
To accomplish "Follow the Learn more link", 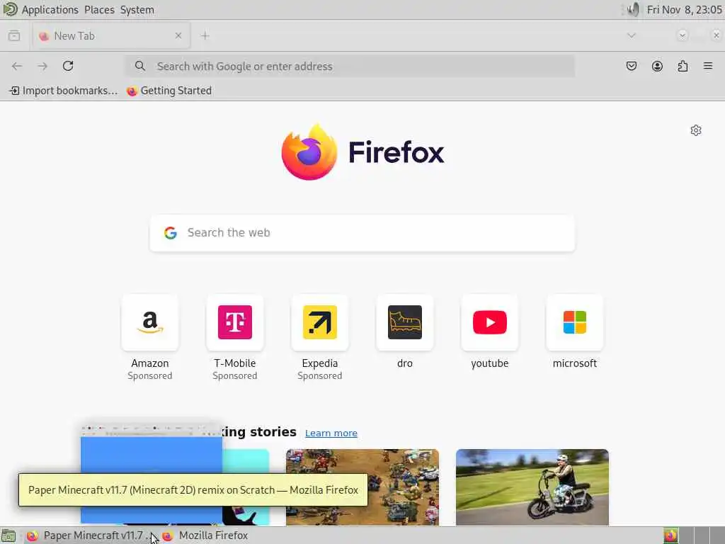I will click(x=331, y=433).
